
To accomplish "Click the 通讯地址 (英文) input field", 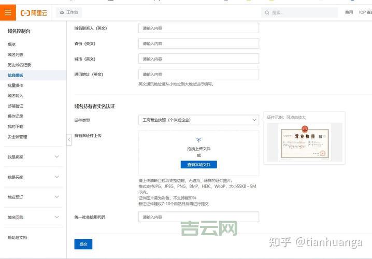I will coord(198,74).
